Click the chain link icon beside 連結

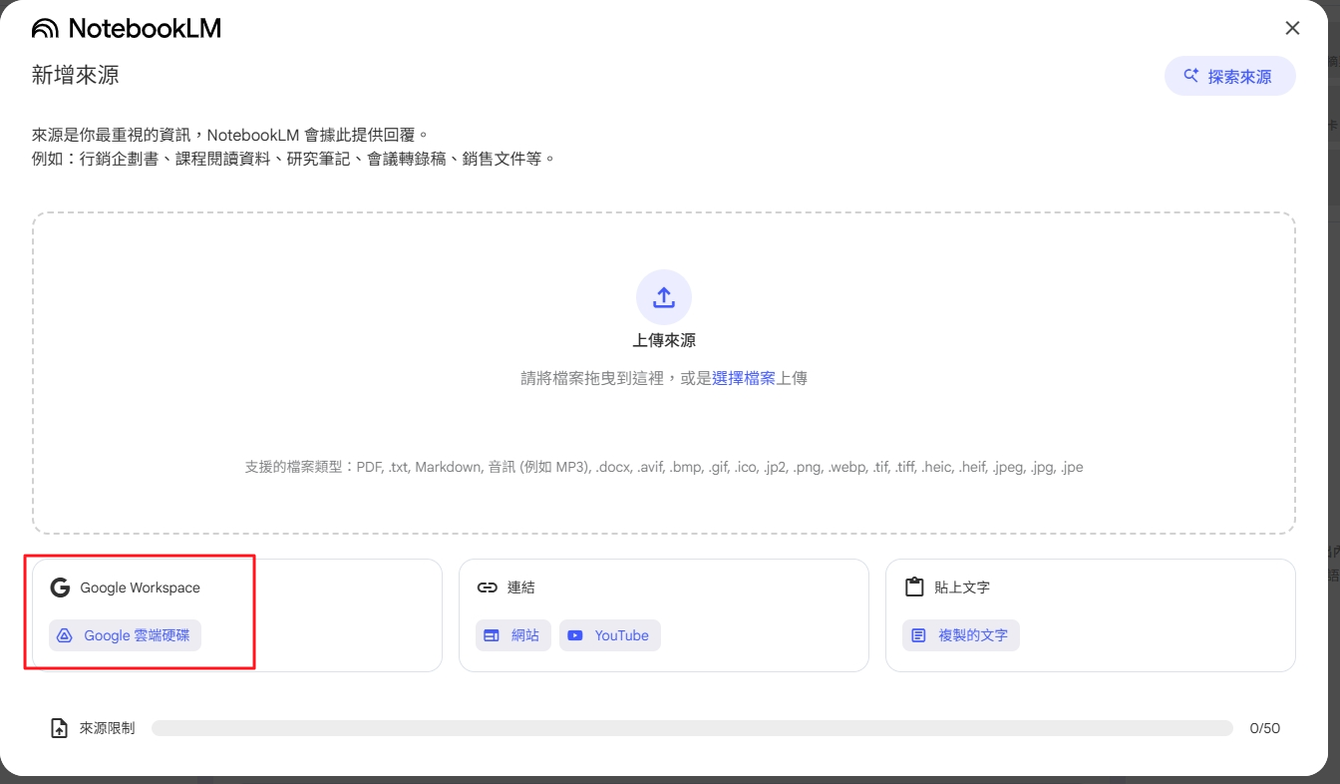pos(487,588)
